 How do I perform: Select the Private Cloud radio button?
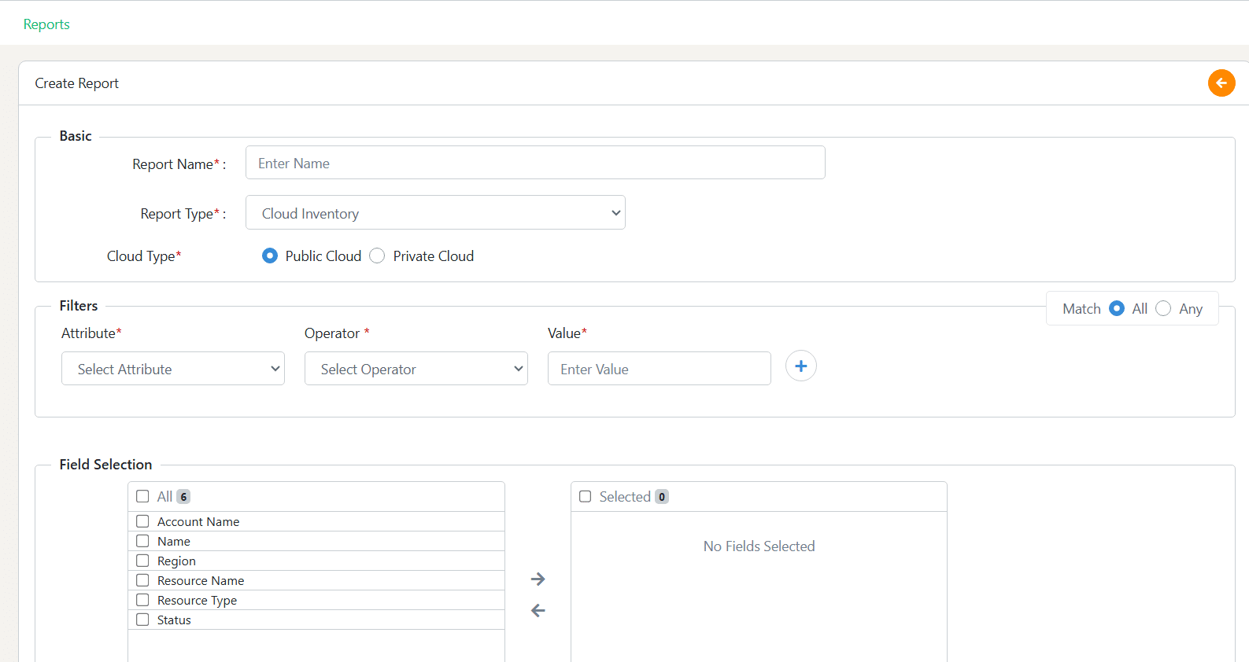coord(377,256)
